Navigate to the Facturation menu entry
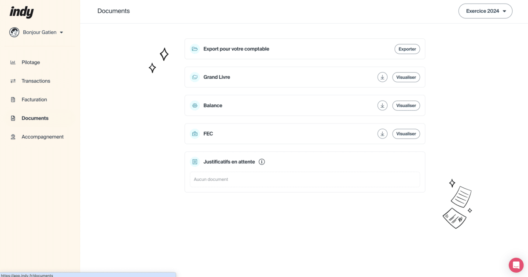This screenshot has height=277, width=528. point(34,99)
